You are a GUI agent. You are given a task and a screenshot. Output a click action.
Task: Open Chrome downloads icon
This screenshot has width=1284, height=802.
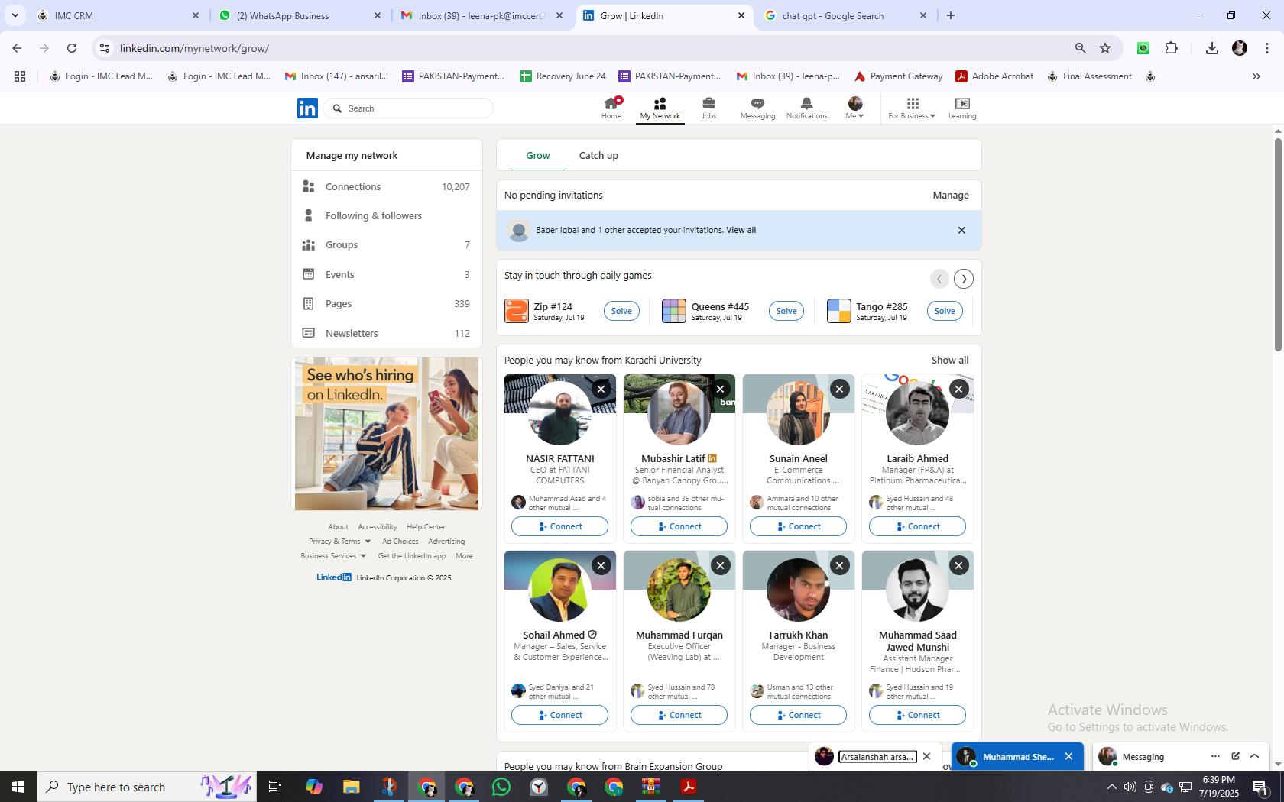click(x=1211, y=48)
